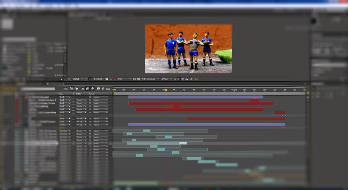Image resolution: width=348 pixels, height=190 pixels.
Task: Click Texture 2 layer's parent pick whip
Action: pos(90,100)
